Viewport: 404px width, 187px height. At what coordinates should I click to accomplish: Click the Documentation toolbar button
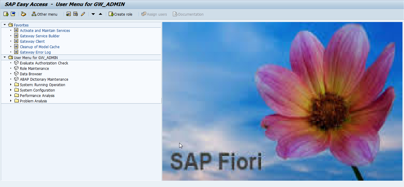pos(188,14)
